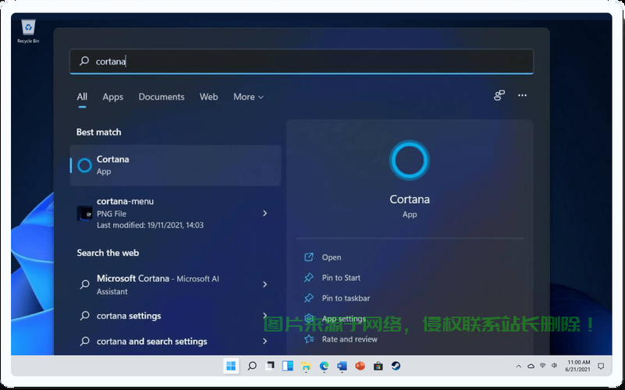625x390 pixels.
Task: Switch to the Apps tab
Action: 113,97
